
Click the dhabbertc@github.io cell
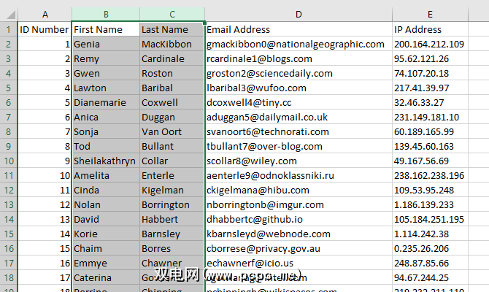click(x=299, y=219)
